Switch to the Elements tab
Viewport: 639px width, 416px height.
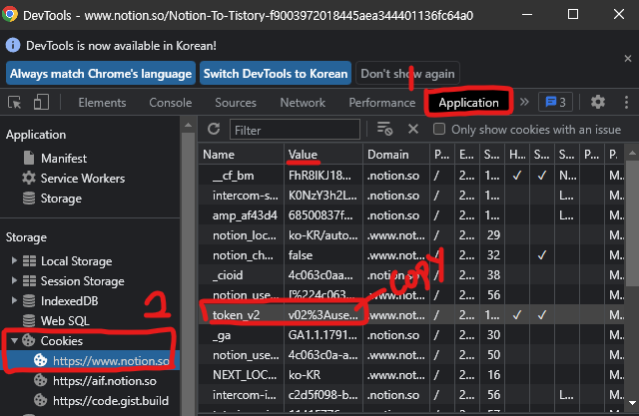point(102,103)
